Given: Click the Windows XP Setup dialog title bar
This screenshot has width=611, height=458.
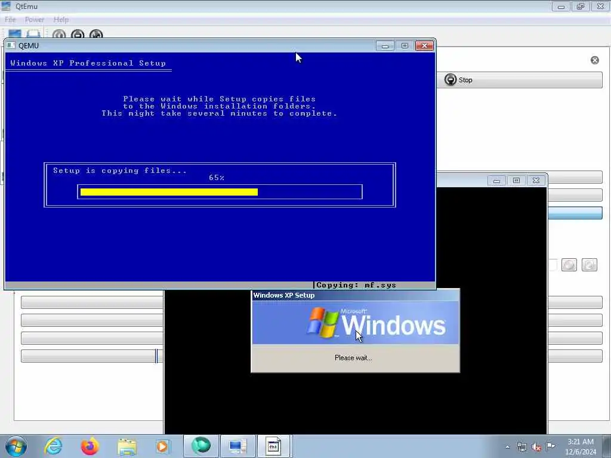Looking at the screenshot, I should pos(356,295).
